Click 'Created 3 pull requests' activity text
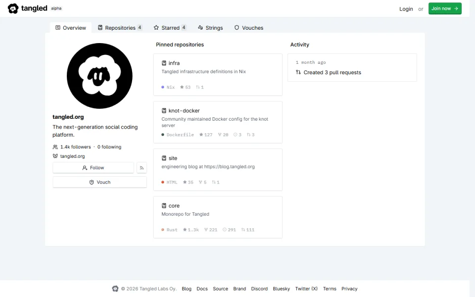Image resolution: width=475 pixels, height=297 pixels. [332, 72]
